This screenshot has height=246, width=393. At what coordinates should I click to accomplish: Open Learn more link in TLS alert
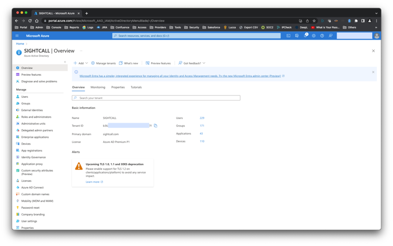(x=94, y=182)
